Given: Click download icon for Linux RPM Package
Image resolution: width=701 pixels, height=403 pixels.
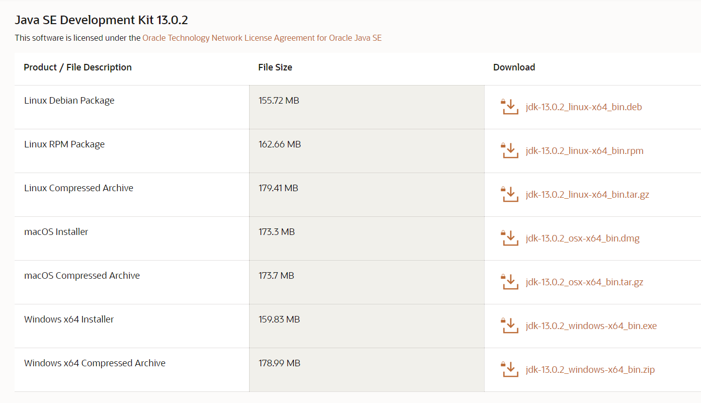Looking at the screenshot, I should tap(510, 150).
